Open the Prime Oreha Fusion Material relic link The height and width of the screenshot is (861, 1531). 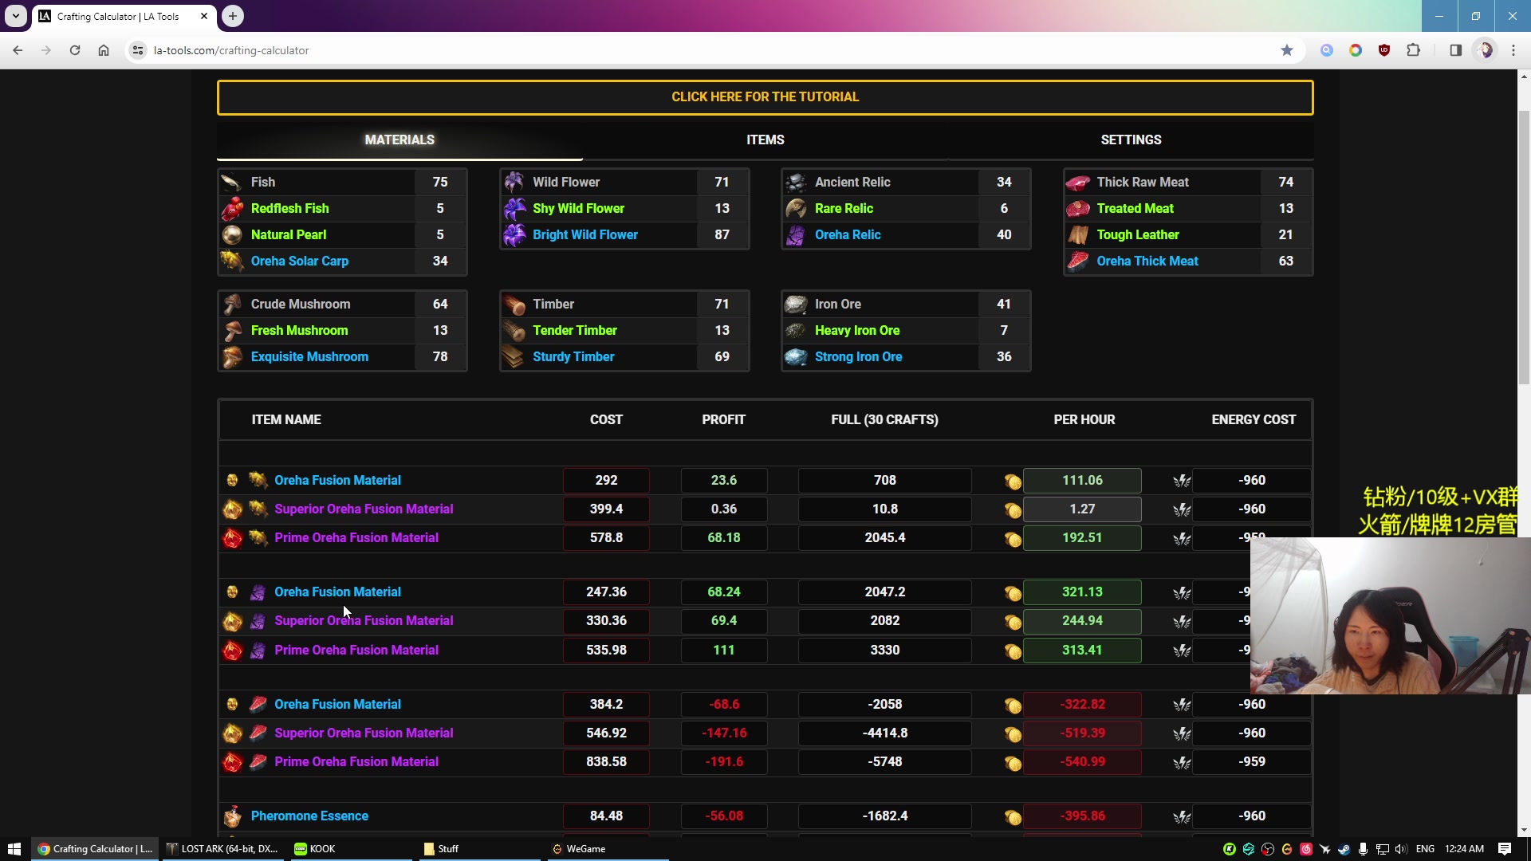coord(356,650)
